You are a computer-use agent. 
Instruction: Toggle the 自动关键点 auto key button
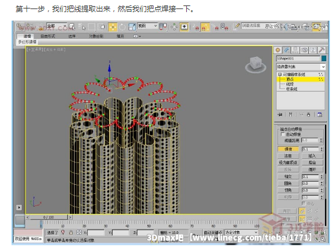213,233
